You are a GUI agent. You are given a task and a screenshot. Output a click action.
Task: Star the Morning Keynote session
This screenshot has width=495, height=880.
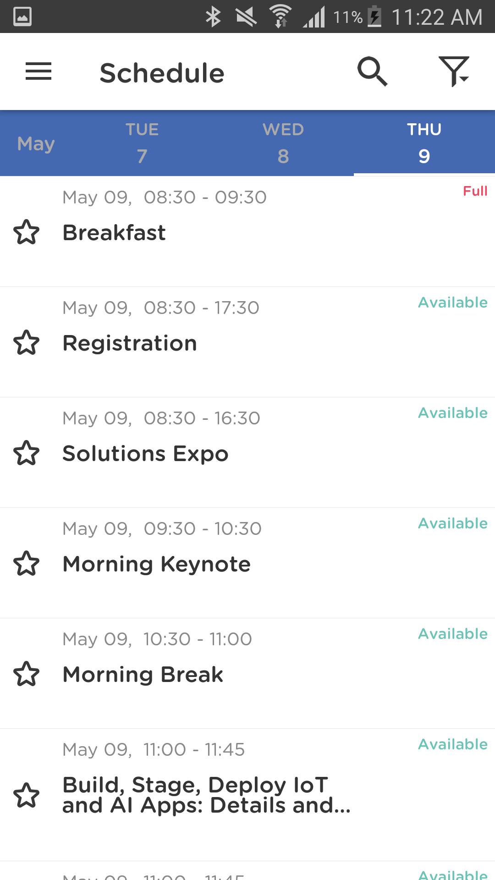tap(27, 563)
